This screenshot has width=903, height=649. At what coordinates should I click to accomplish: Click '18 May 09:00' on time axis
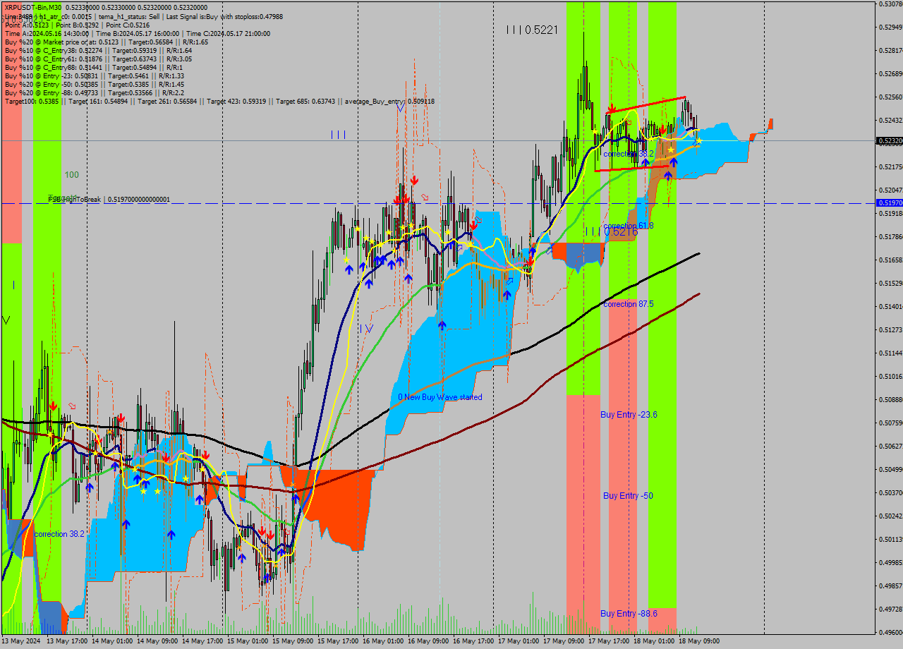coord(699,642)
